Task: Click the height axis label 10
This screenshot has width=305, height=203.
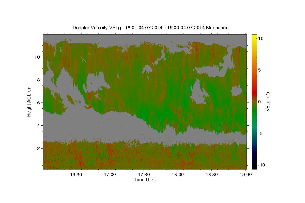Action: 38,57
